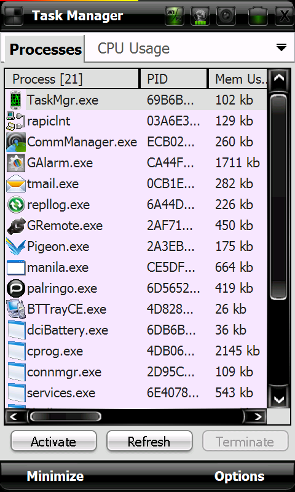295x492 pixels.
Task: Click the CommManager.exe icon
Action: click(16, 142)
